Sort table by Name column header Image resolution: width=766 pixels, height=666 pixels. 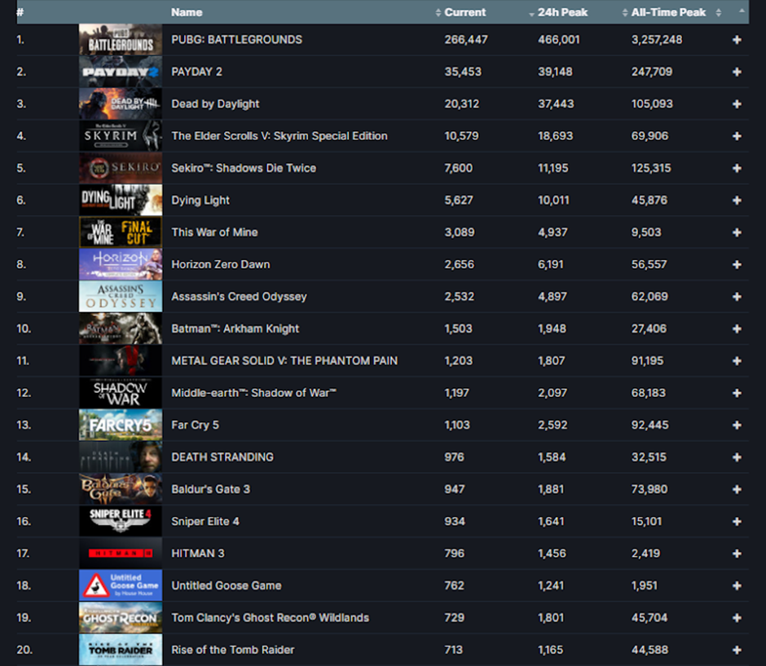click(x=187, y=12)
